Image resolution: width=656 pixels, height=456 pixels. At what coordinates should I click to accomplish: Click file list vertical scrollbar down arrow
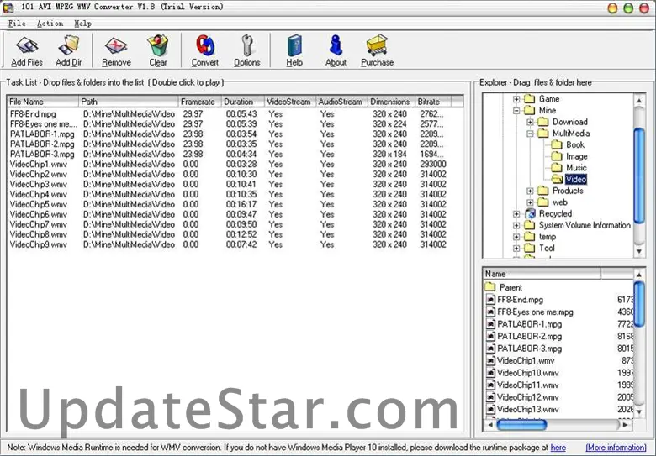pyautogui.click(x=639, y=412)
